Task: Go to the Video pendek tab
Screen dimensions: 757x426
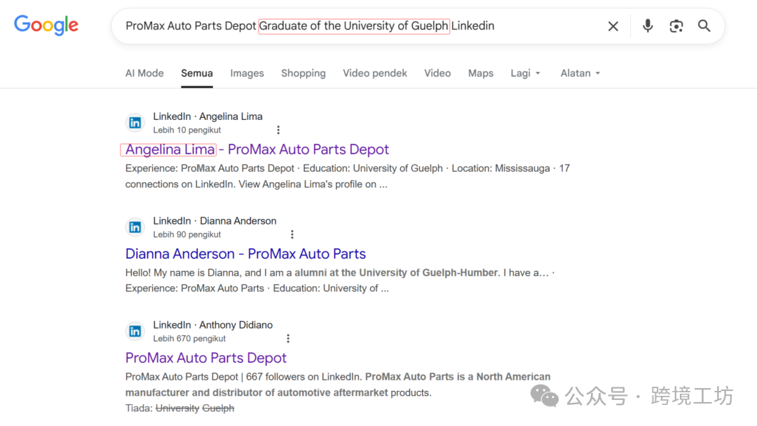Action: (374, 73)
